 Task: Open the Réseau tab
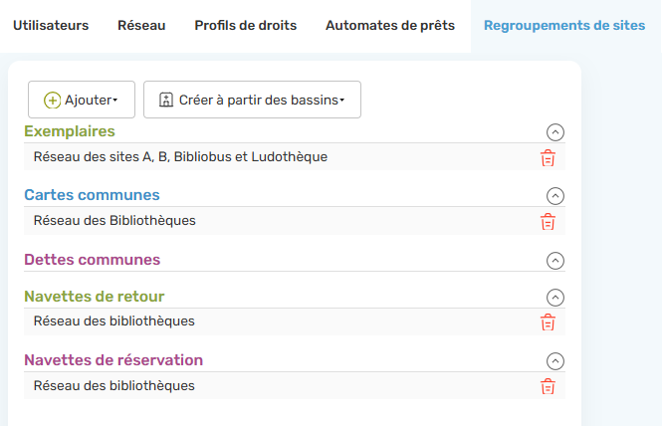tap(141, 25)
